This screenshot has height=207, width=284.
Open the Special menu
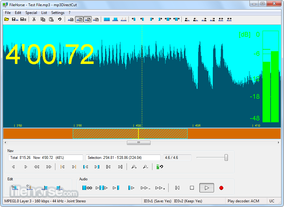click(31, 13)
